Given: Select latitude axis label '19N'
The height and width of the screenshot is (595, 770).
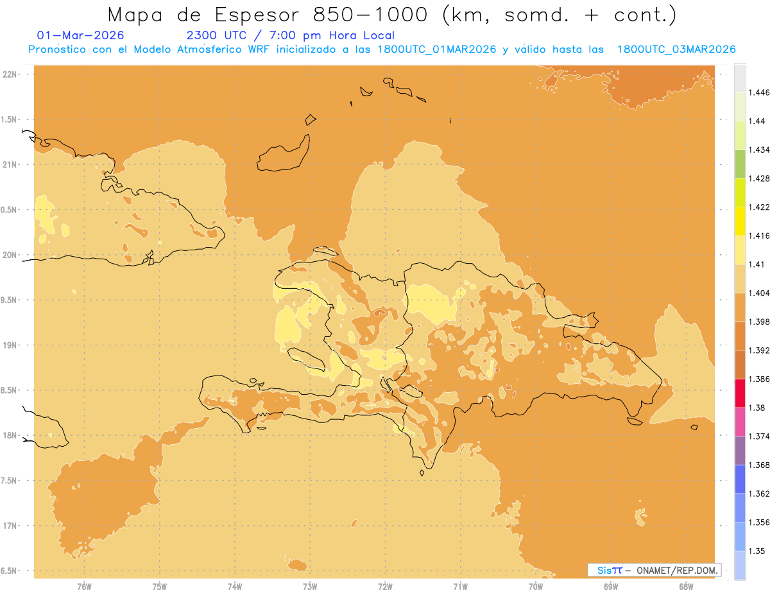Looking at the screenshot, I should pyautogui.click(x=11, y=345).
